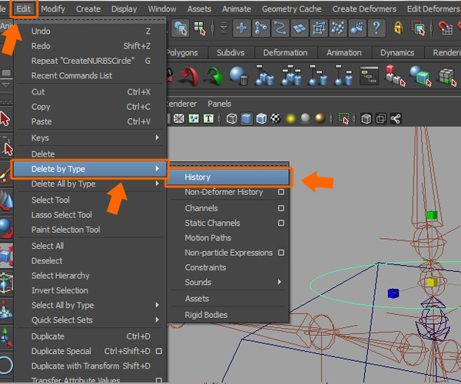Select the arrow Select Tool in toolbox

[5, 119]
